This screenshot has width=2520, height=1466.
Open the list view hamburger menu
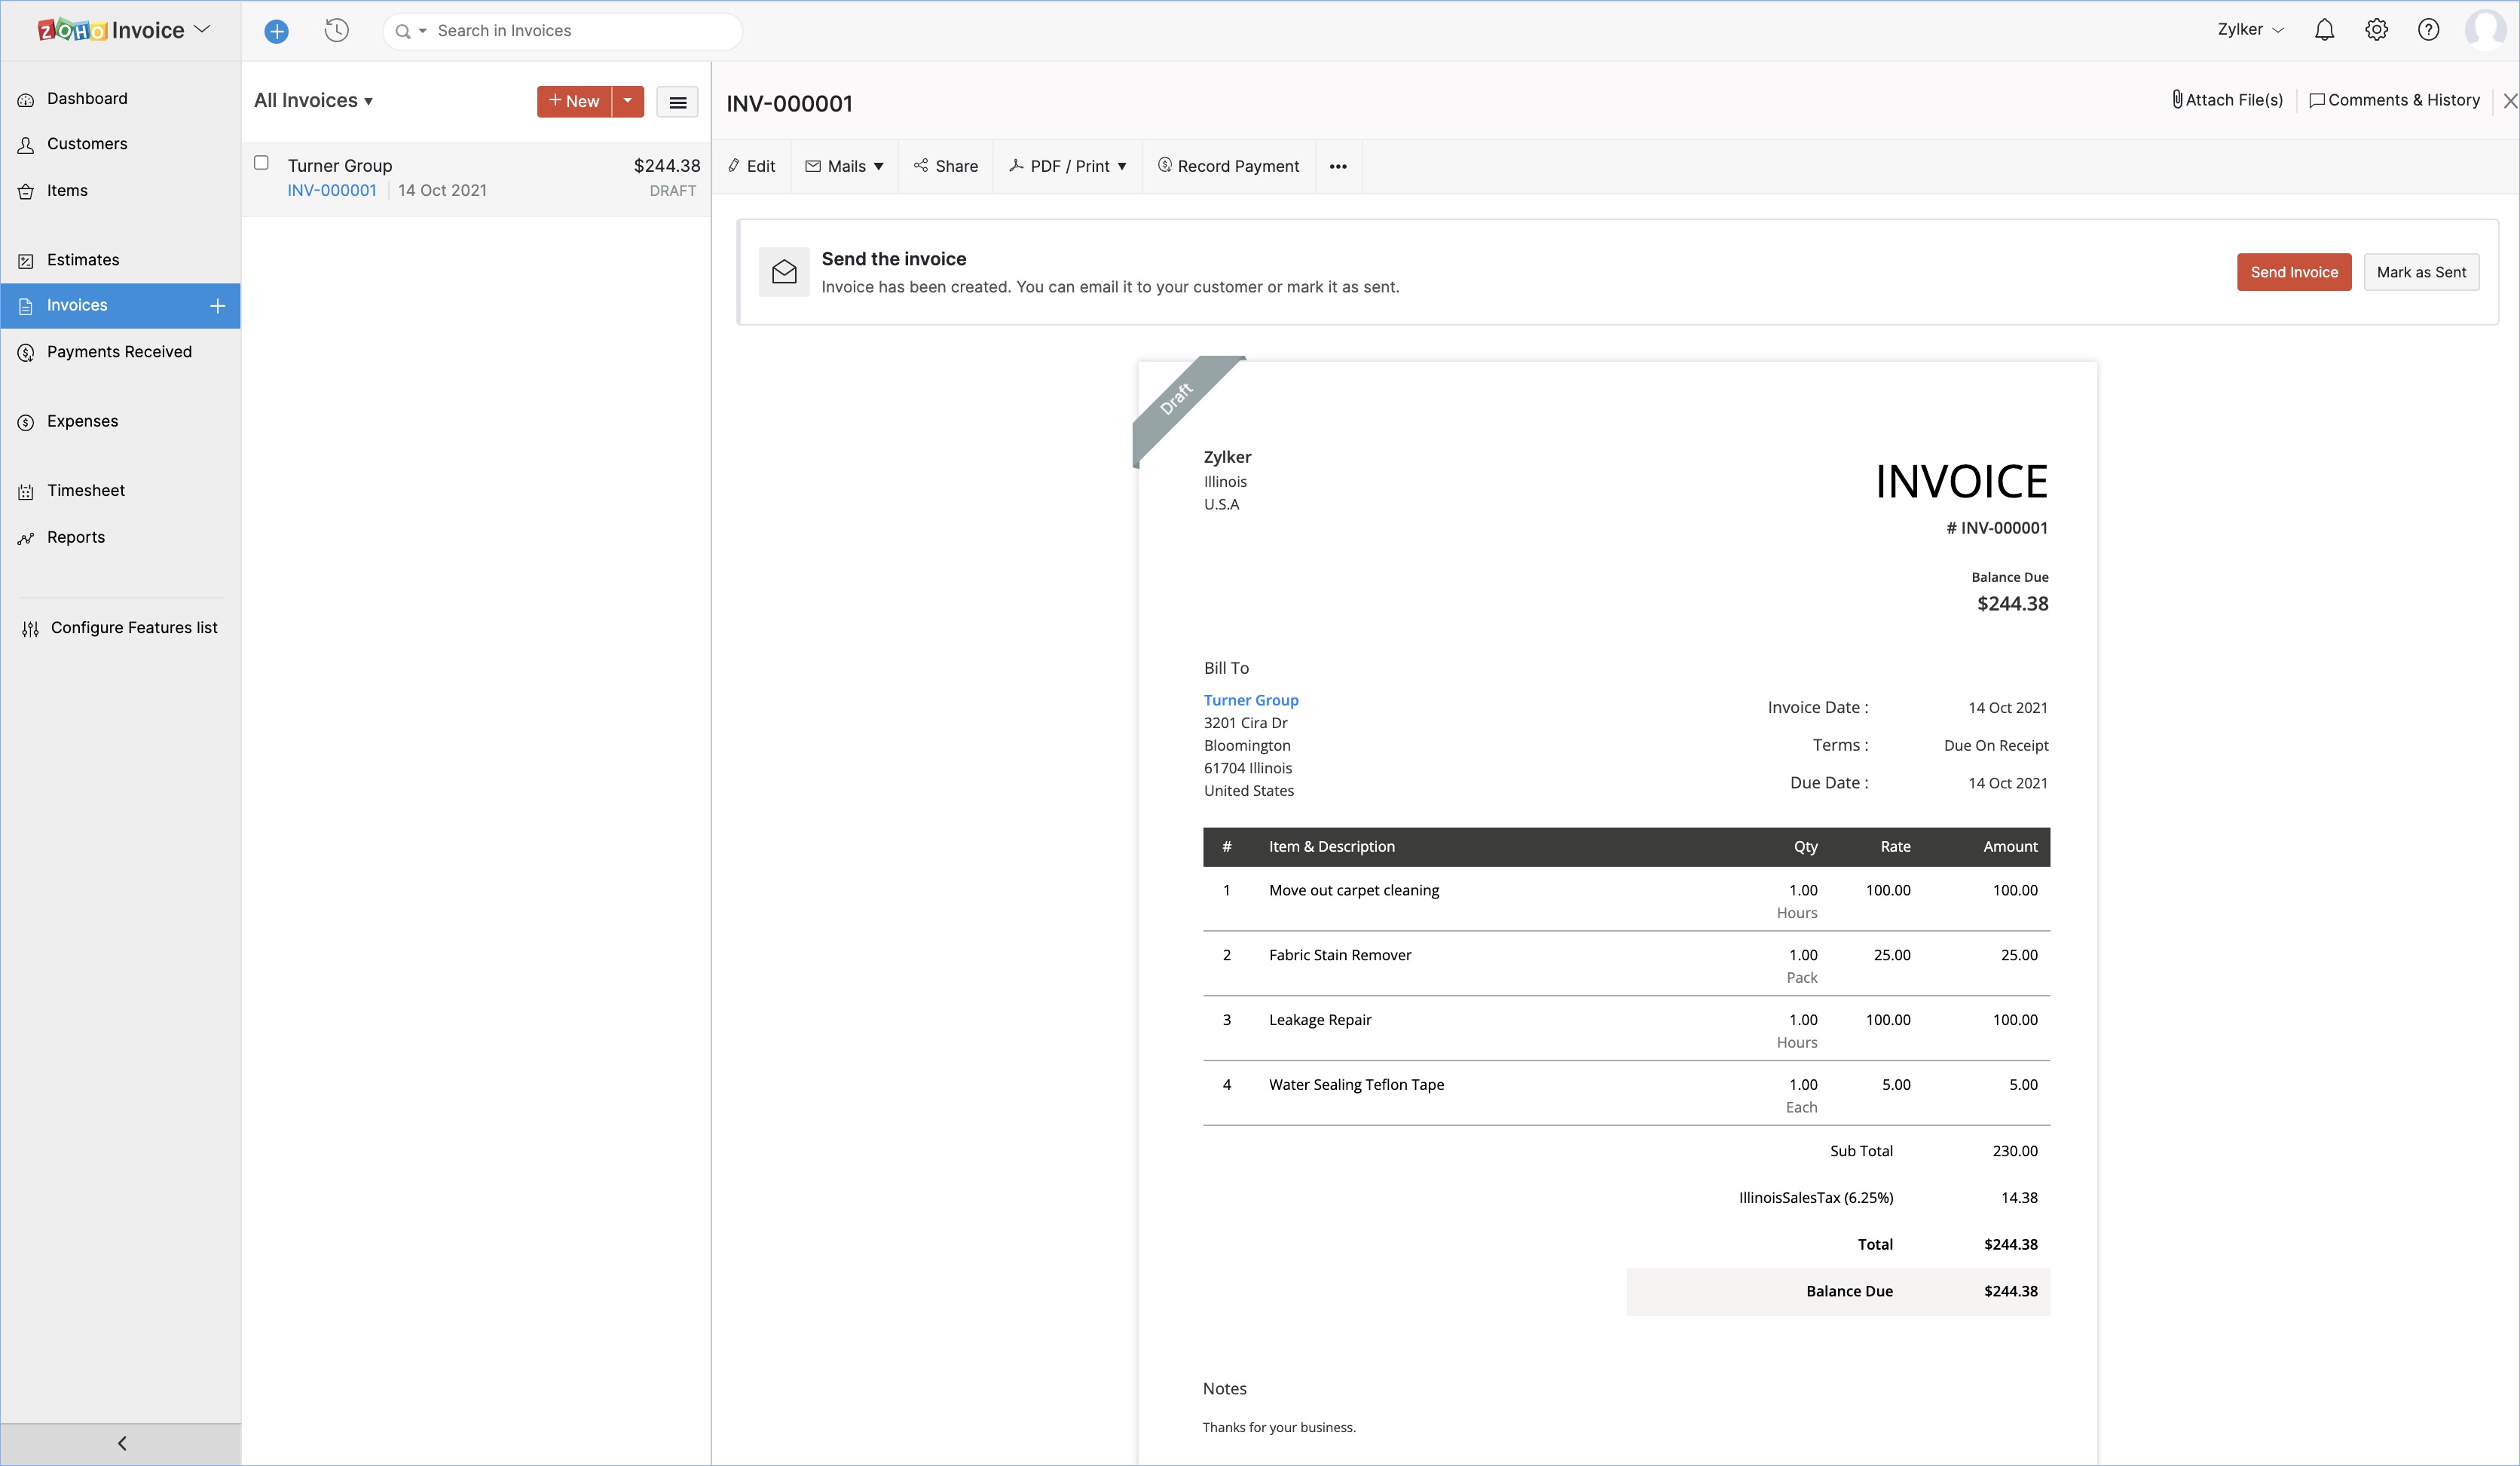[x=677, y=101]
